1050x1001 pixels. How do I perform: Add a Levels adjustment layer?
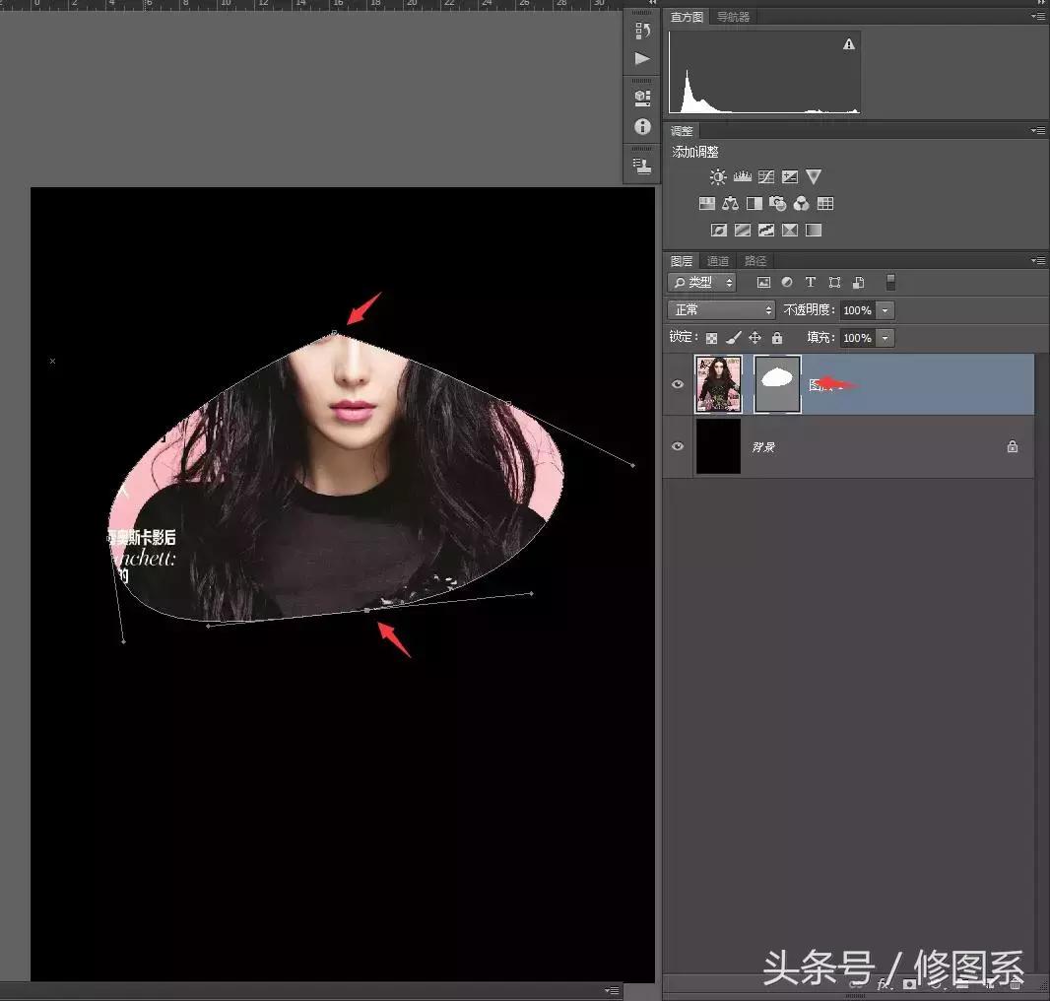tap(742, 176)
